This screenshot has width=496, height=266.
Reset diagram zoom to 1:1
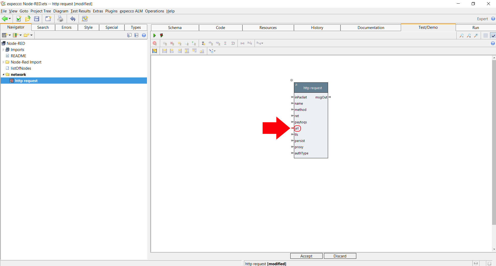(x=476, y=35)
